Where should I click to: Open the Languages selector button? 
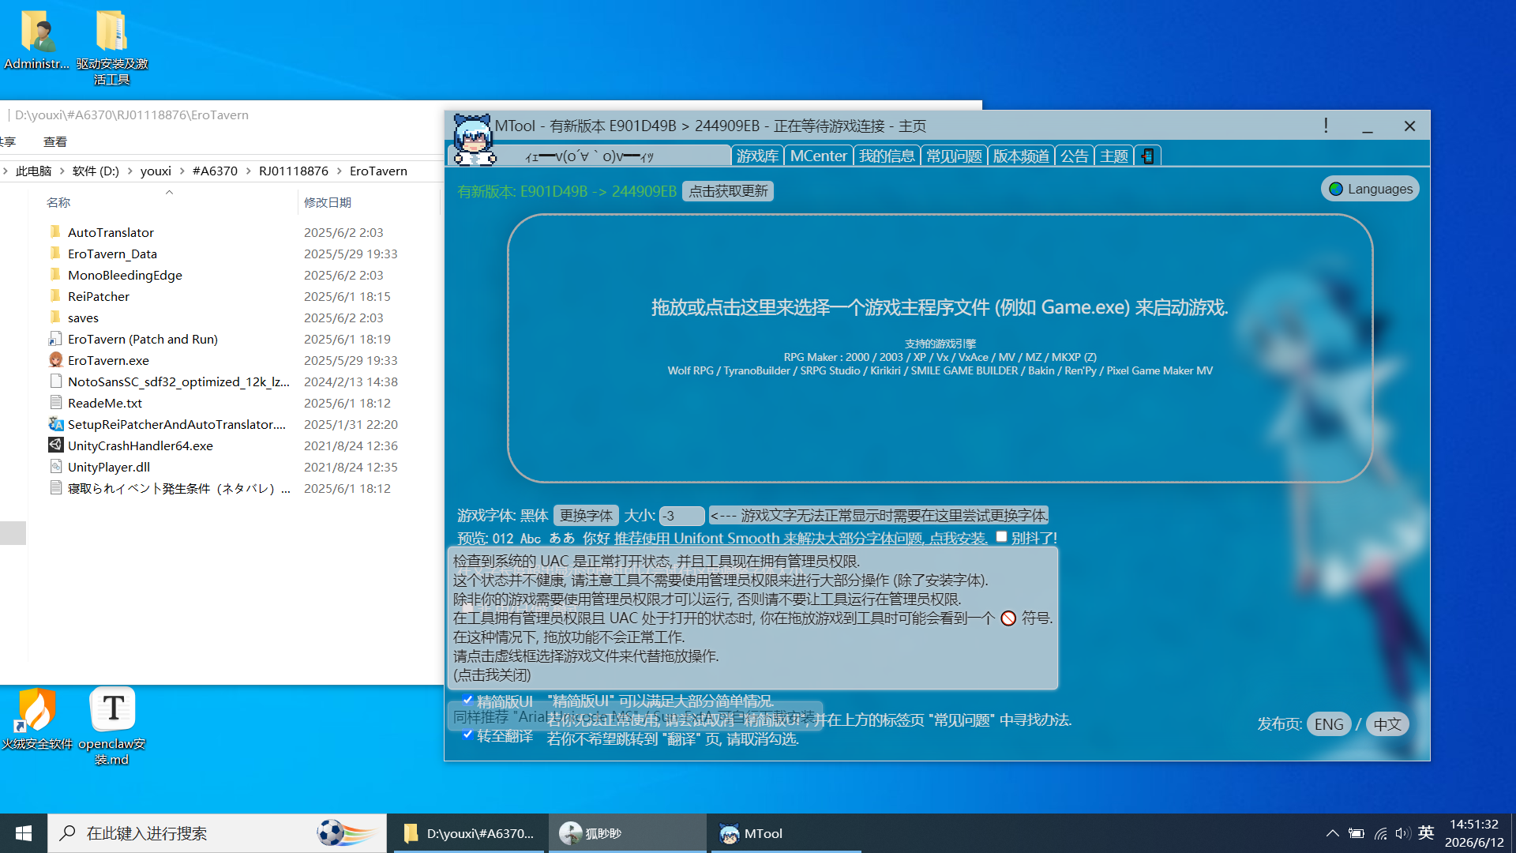(1370, 189)
